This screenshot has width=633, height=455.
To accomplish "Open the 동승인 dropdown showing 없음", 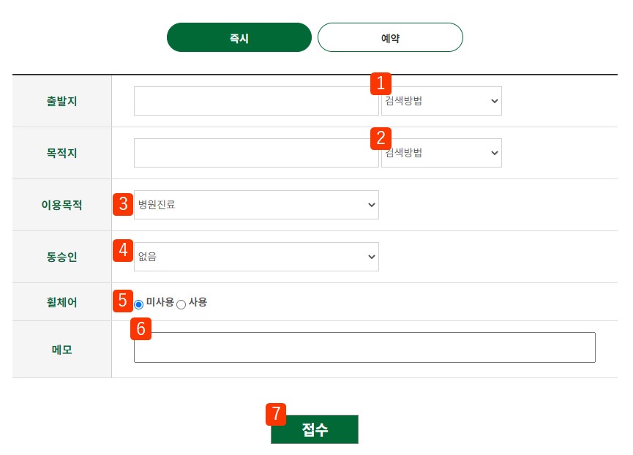I will point(256,257).
